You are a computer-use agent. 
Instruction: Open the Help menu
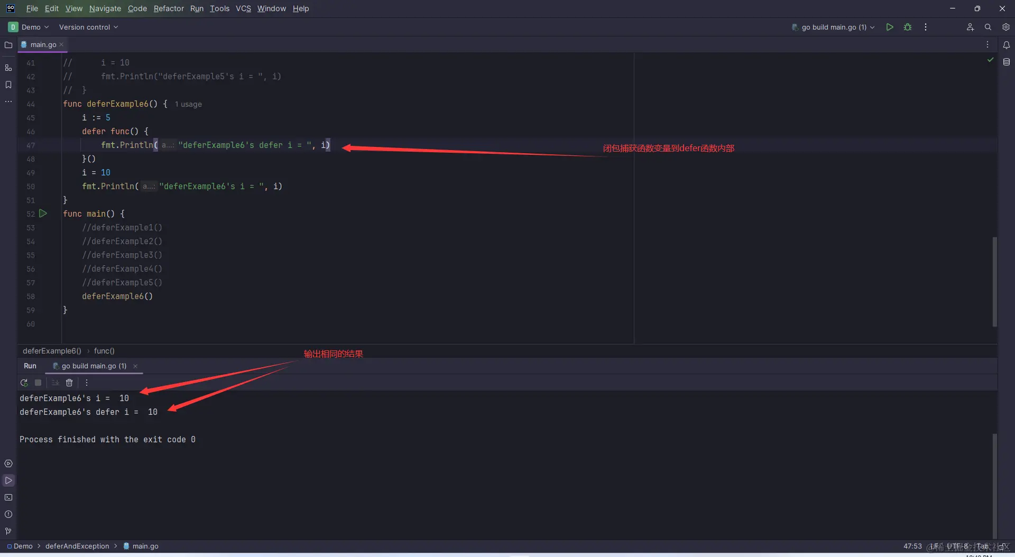pyautogui.click(x=301, y=8)
